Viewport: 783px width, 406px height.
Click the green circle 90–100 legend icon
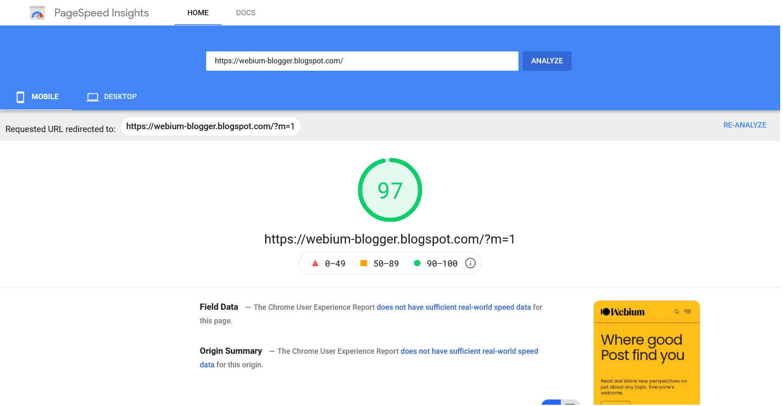[417, 263]
